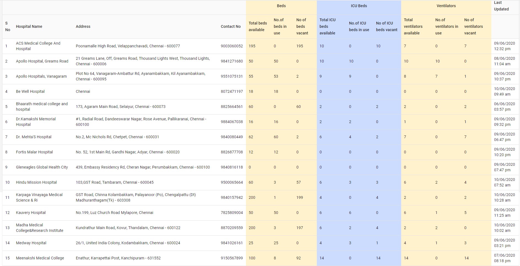Select Dr. Mehta'S Hospital name
This screenshot has width=520, height=266.
(34, 137)
